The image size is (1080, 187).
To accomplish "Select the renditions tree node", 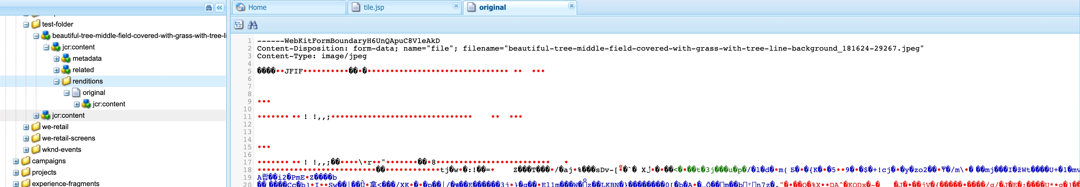I will [87, 81].
